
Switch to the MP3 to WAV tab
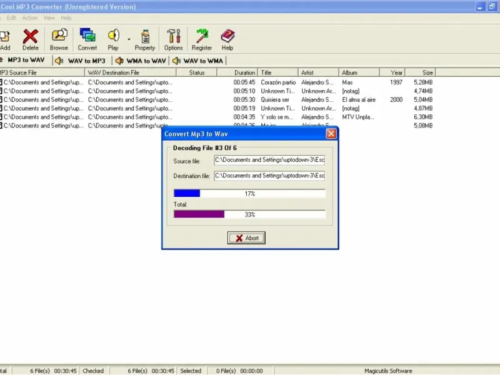(x=26, y=60)
